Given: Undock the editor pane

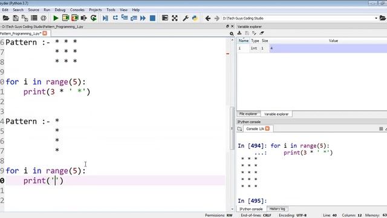Looking at the screenshot, I should (227, 26).
